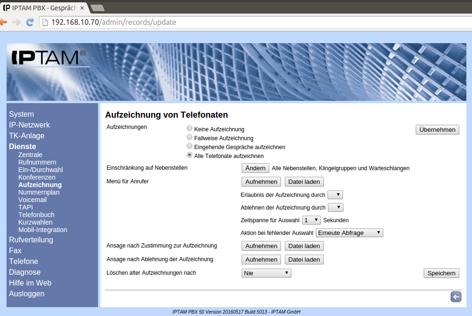Open Voicemail in the sidebar menu
Image resolution: width=472 pixels, height=316 pixels.
[x=32, y=200]
